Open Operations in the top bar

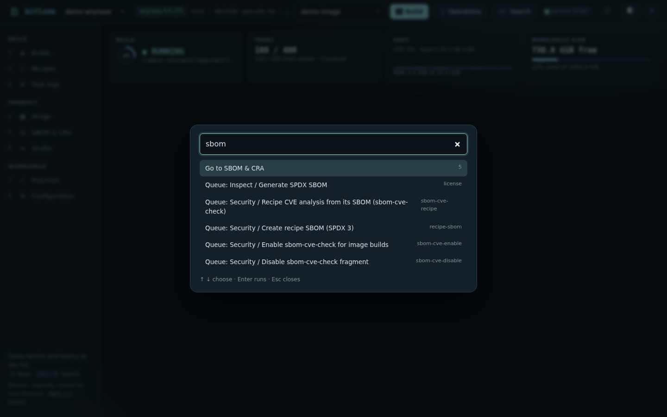(461, 12)
